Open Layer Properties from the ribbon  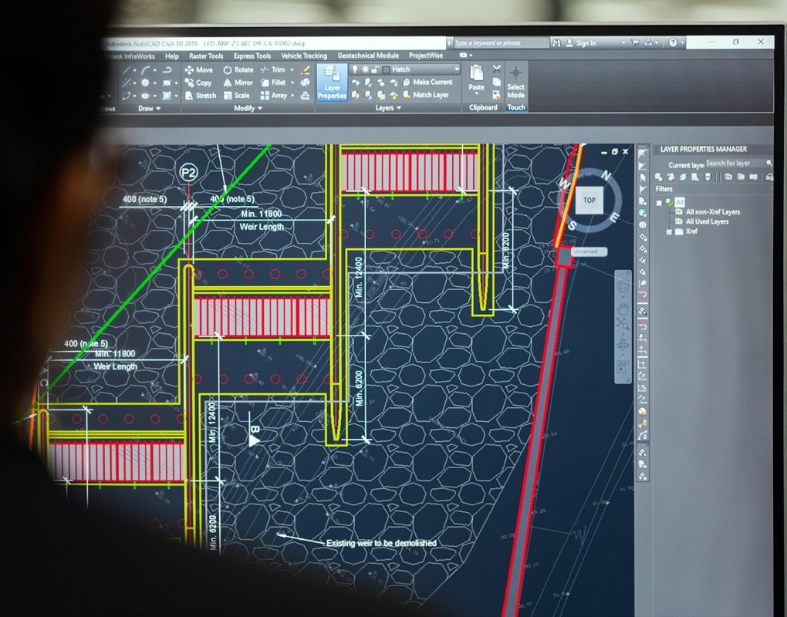coord(332,83)
